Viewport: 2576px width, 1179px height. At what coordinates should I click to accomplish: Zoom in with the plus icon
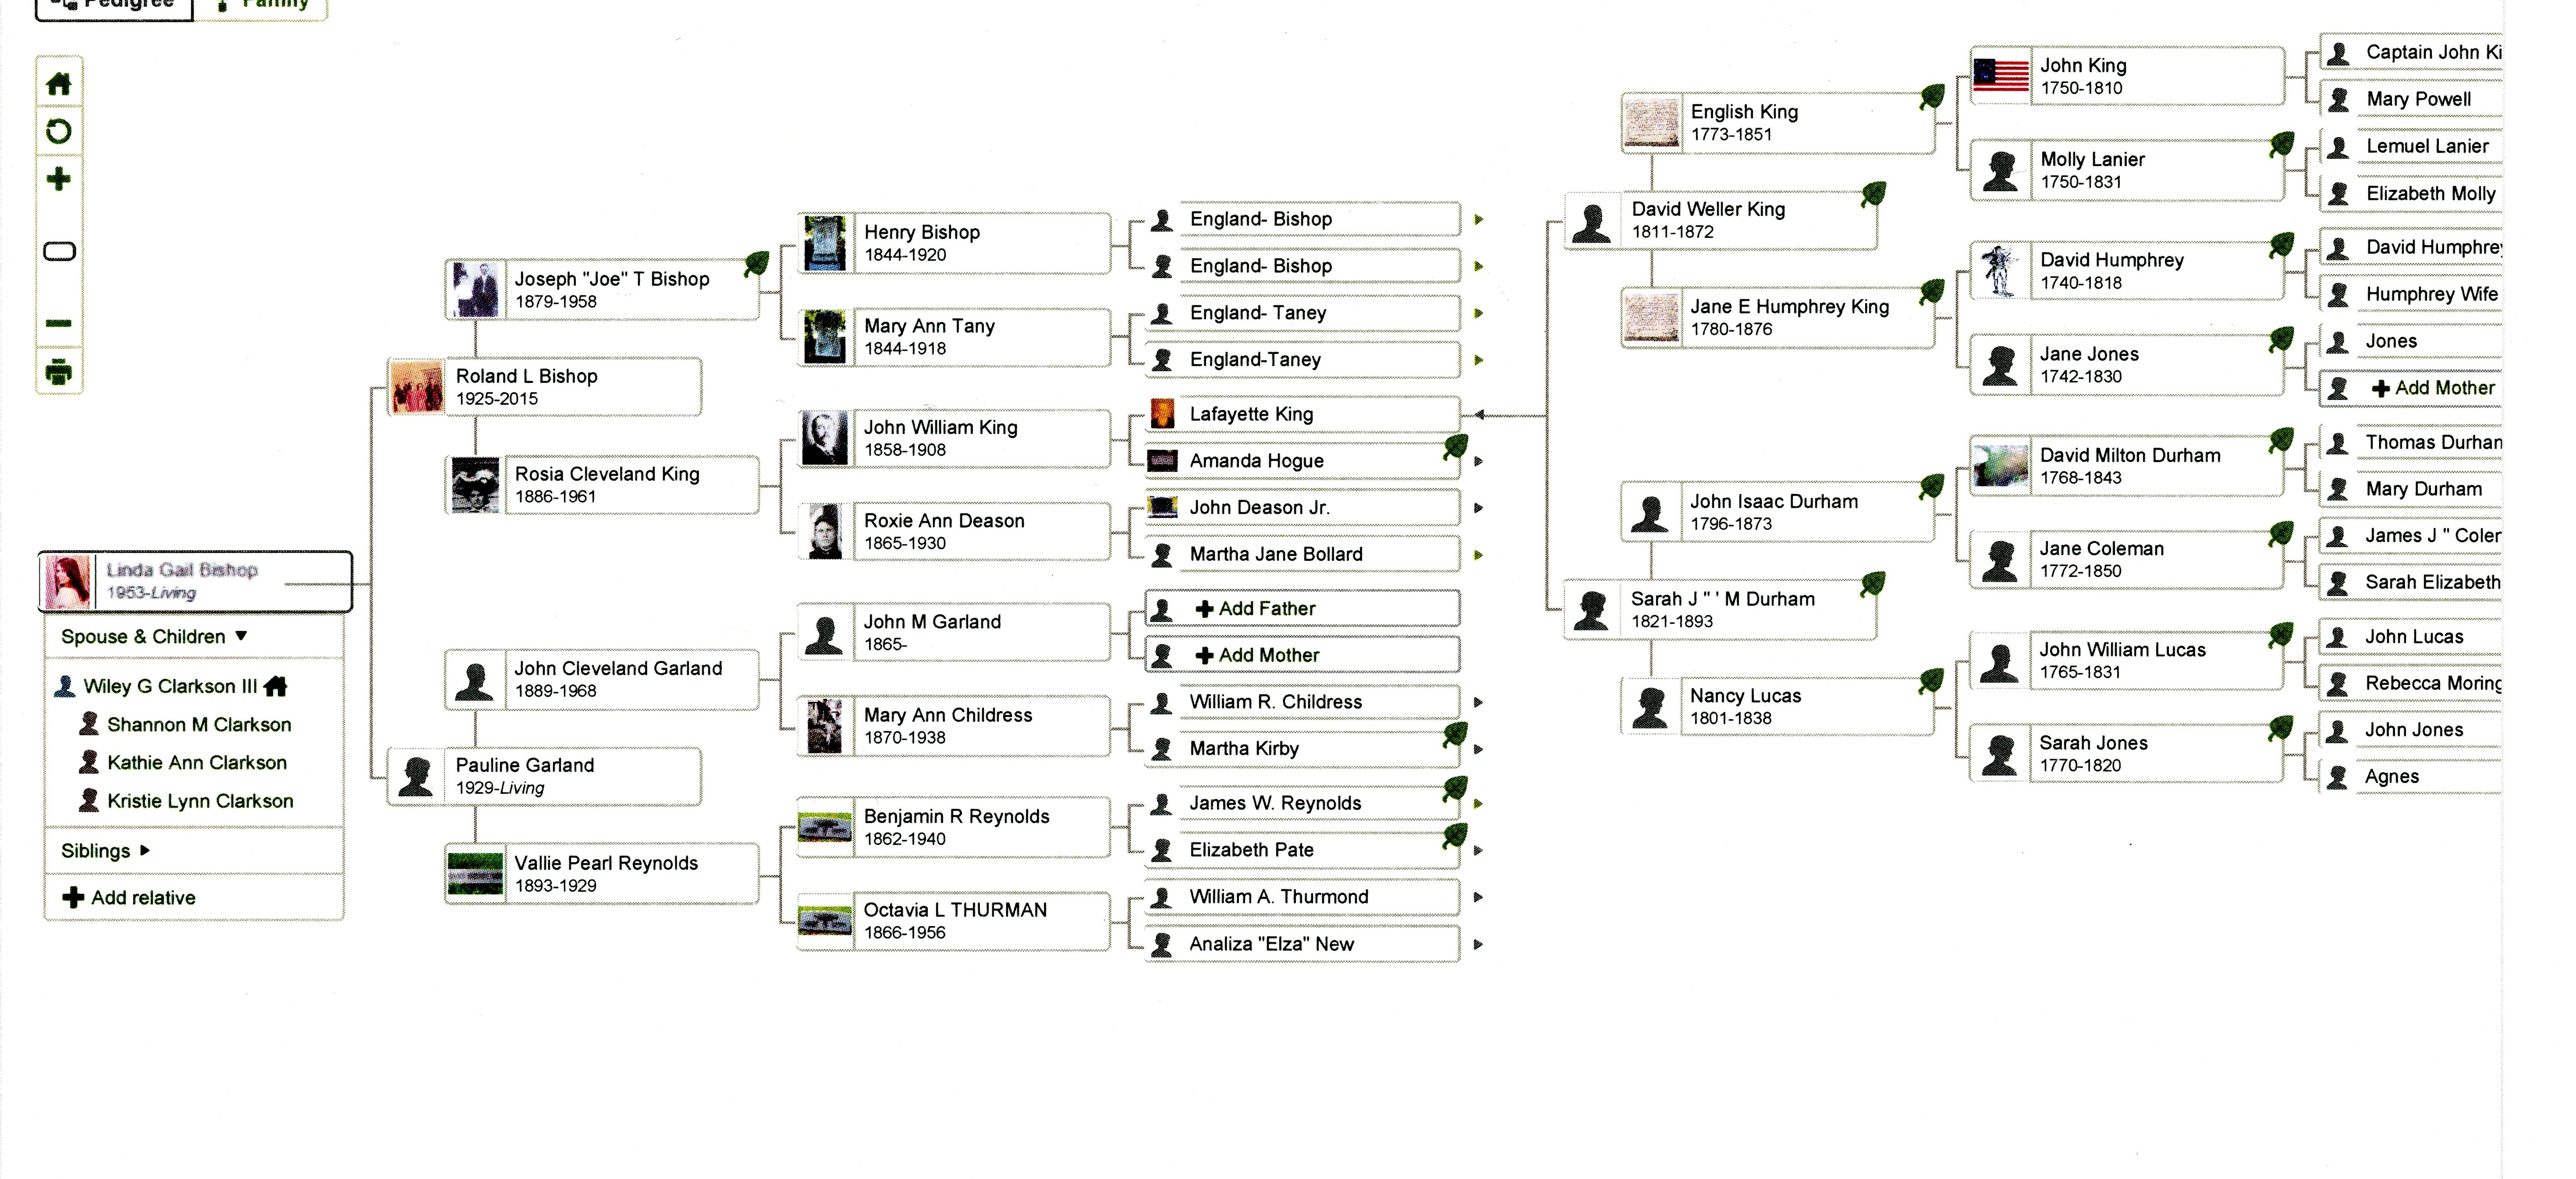(x=59, y=179)
